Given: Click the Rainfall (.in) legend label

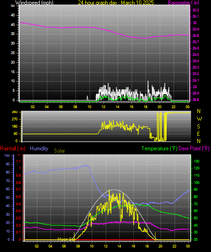Looking at the screenshot, I should pos(13,148).
